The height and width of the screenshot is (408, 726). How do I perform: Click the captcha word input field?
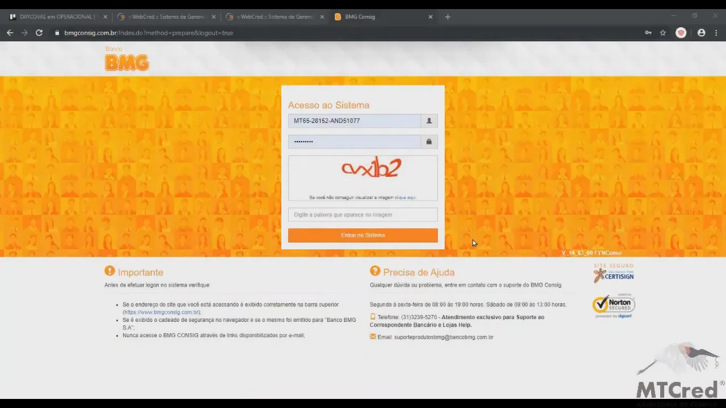[x=363, y=215]
